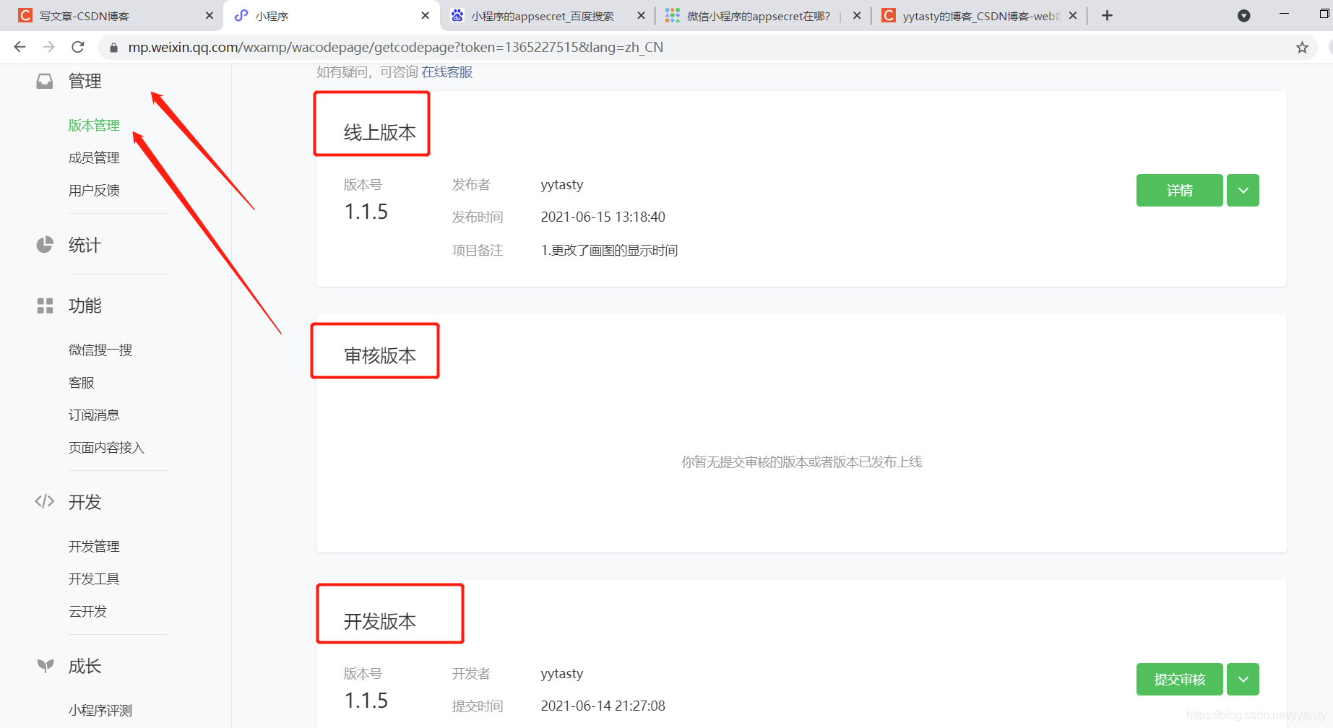Open 成员管理 in the sidebar
Image resolution: width=1333 pixels, height=728 pixels.
coord(94,157)
